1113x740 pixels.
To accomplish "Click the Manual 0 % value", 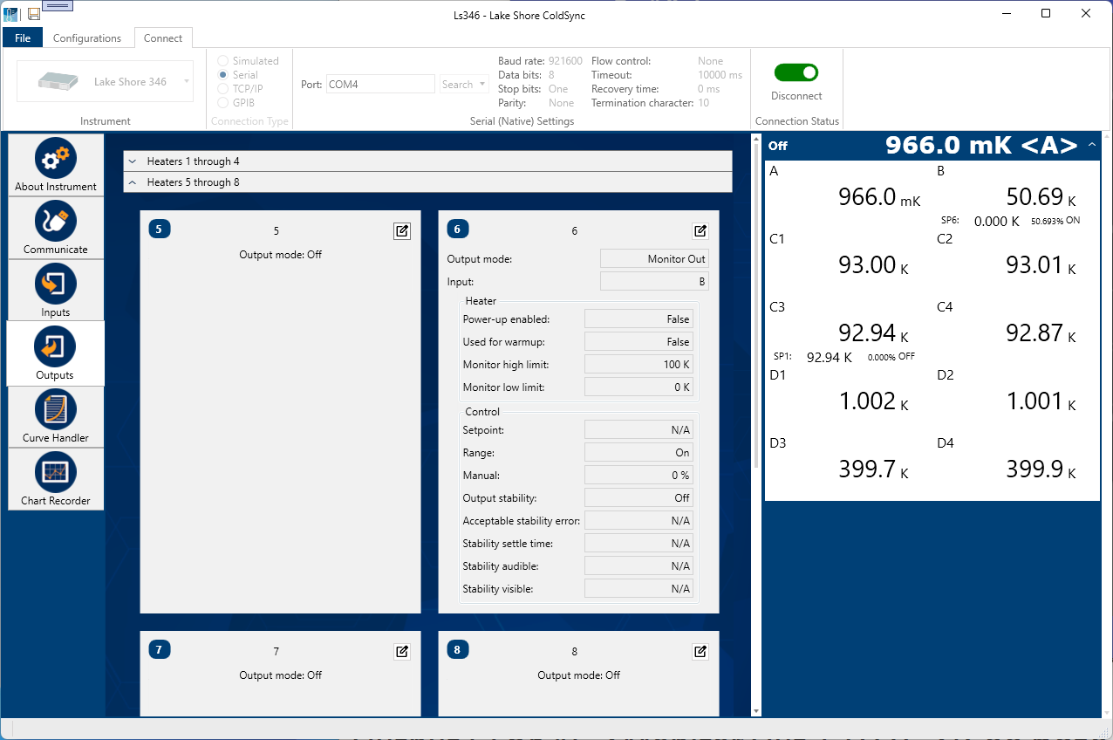I will 638,476.
